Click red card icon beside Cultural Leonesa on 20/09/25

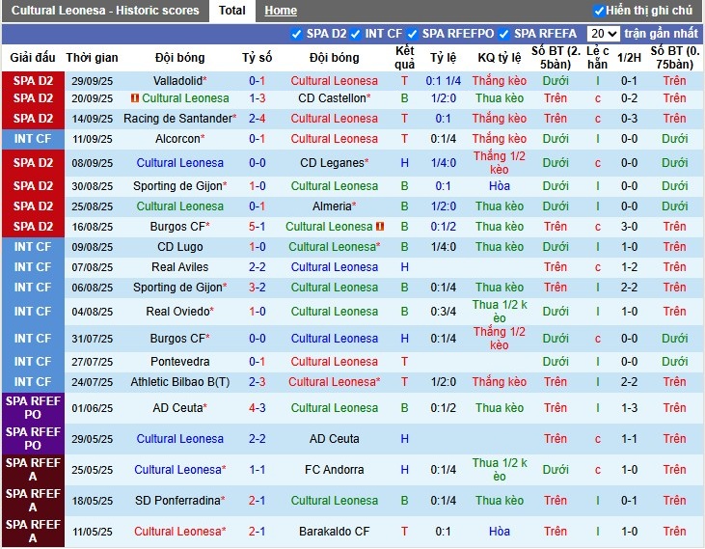pyautogui.click(x=136, y=98)
